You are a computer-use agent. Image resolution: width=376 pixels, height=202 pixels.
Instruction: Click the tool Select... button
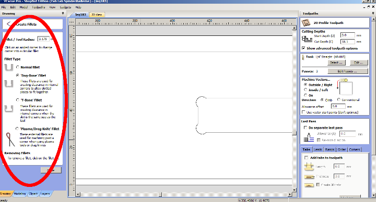pos(336,62)
